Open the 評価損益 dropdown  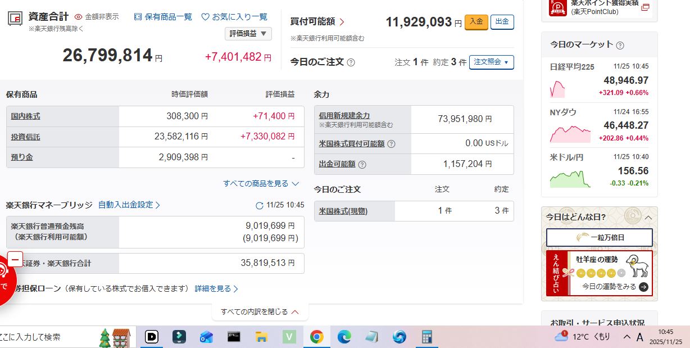coord(248,34)
